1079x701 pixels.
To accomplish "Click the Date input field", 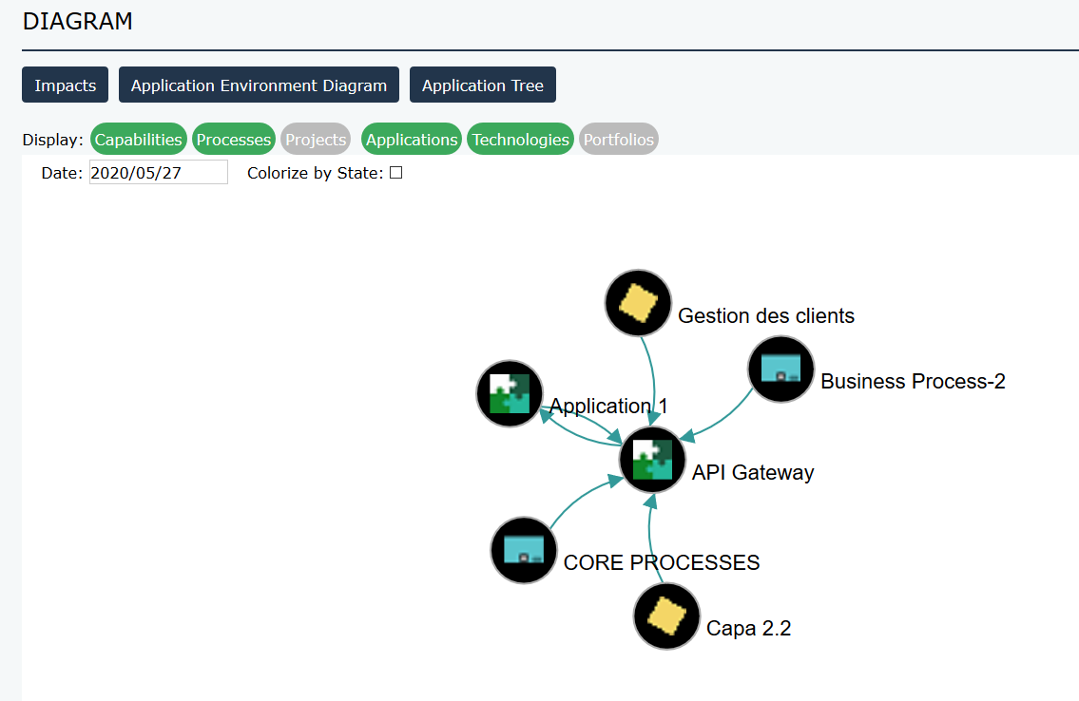I will 158,173.
